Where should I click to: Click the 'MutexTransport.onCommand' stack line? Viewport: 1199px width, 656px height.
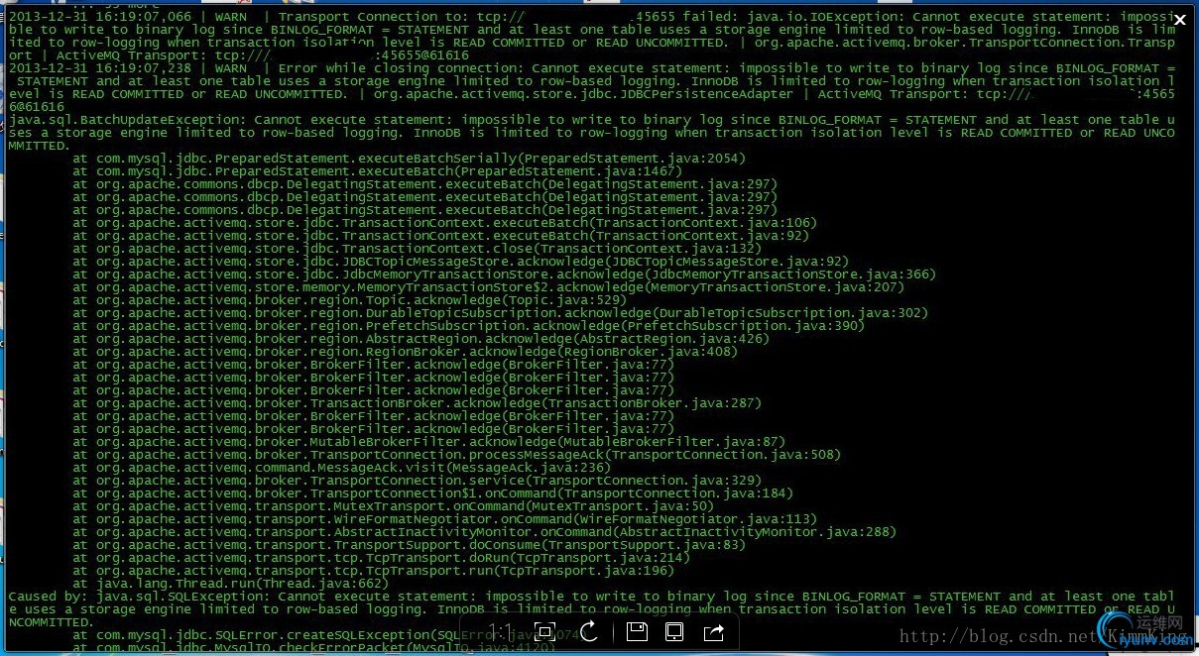pyautogui.click(x=393, y=506)
